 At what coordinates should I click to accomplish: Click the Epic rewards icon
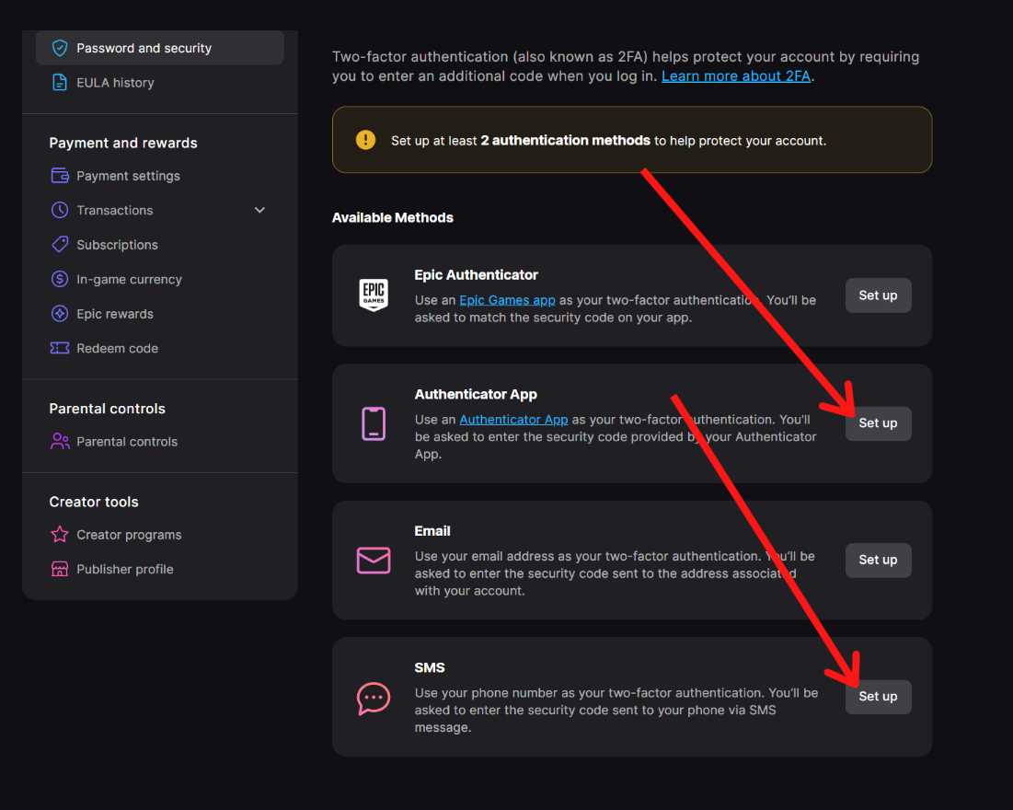tap(60, 314)
